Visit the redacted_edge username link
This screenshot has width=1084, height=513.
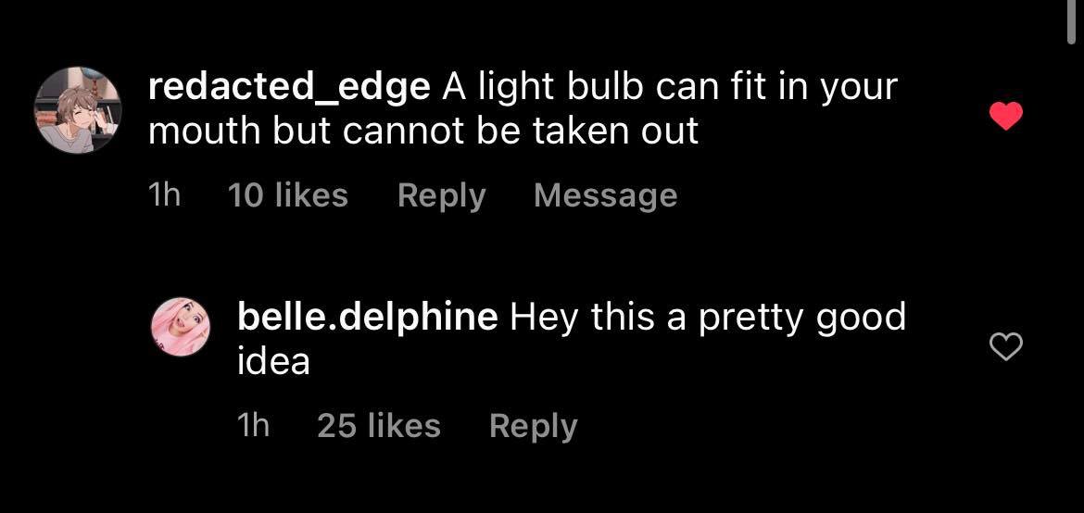point(290,88)
